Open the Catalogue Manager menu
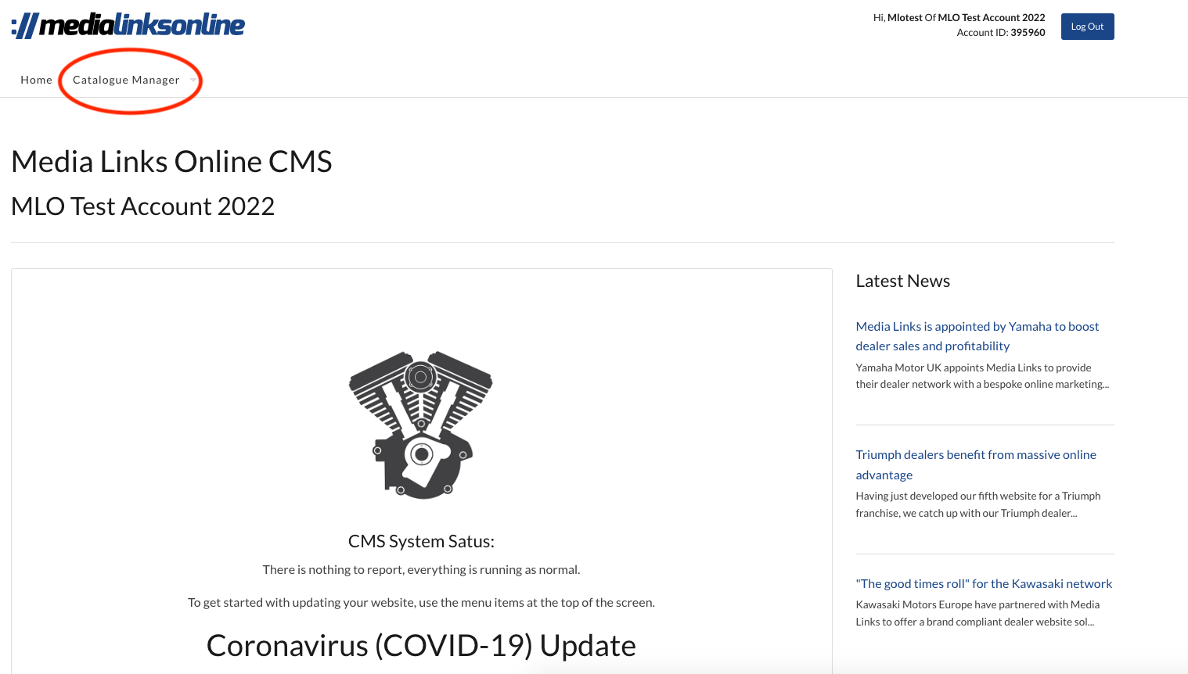This screenshot has height=674, width=1188. (x=125, y=79)
